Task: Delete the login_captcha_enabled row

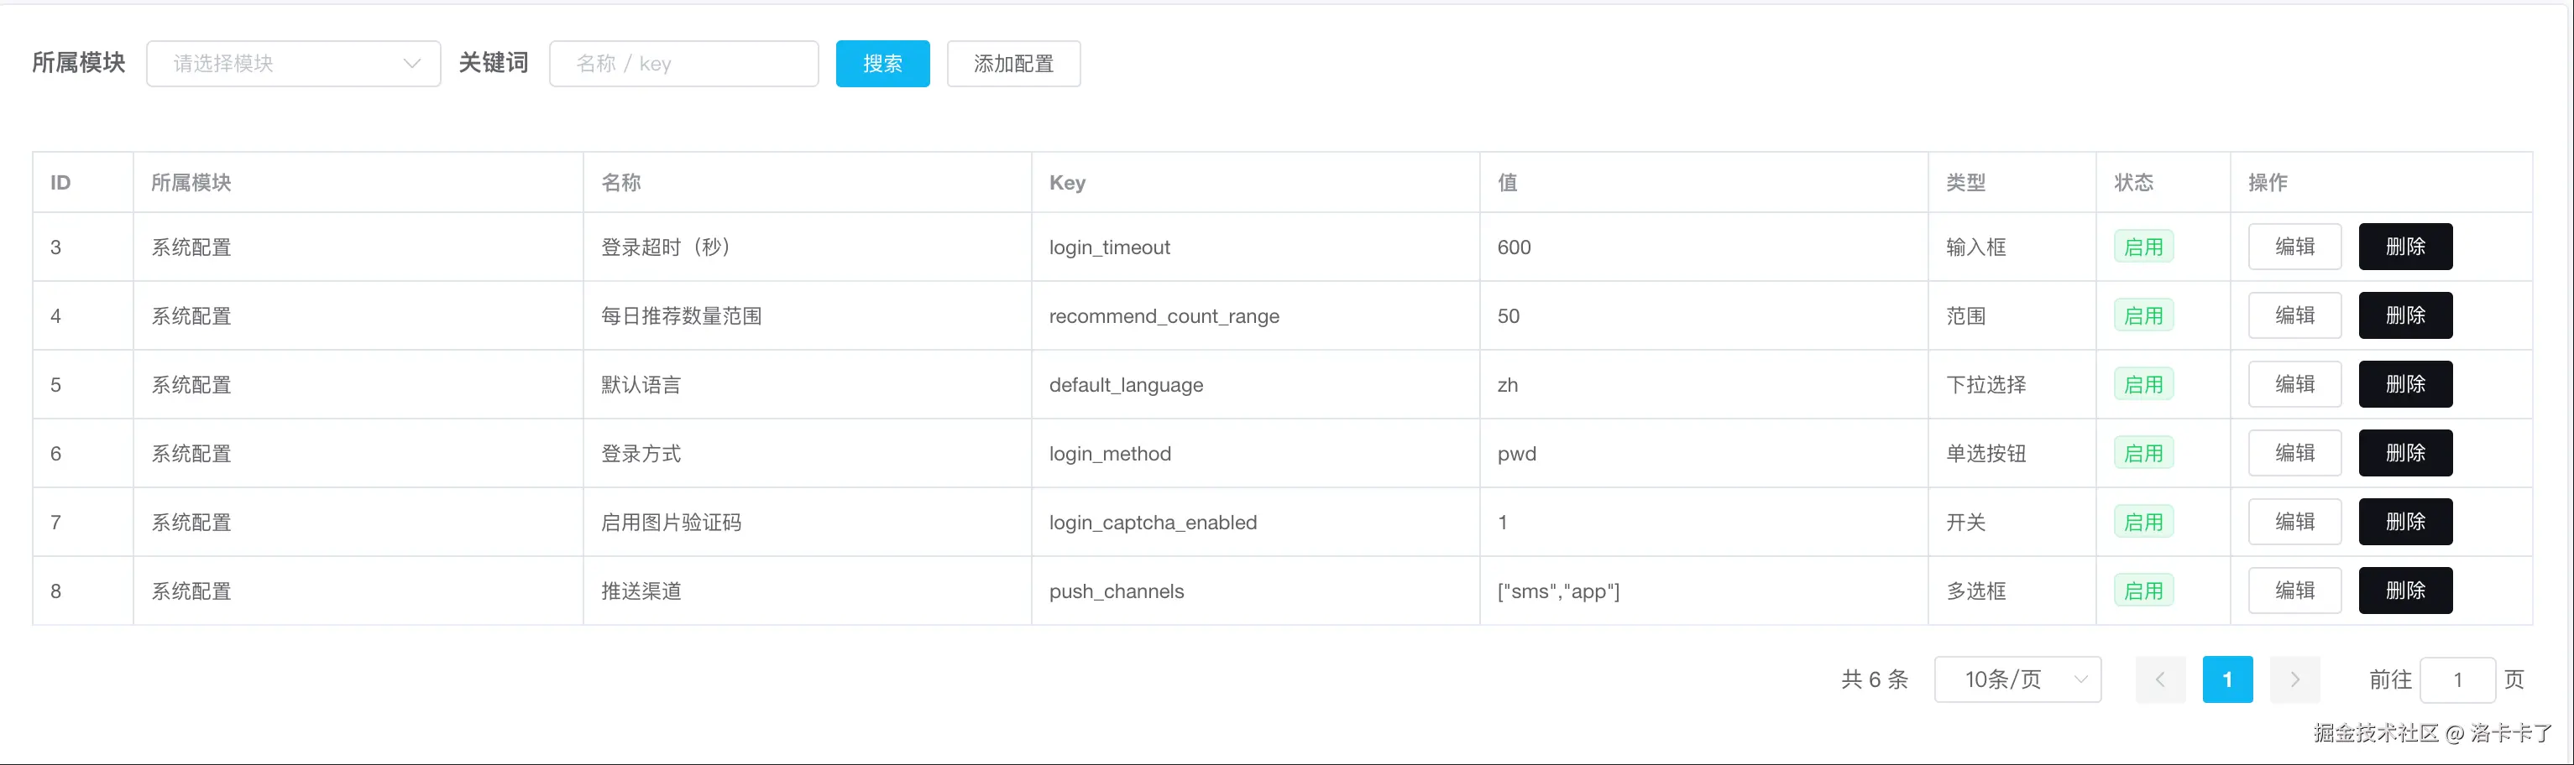Action: coord(2405,523)
